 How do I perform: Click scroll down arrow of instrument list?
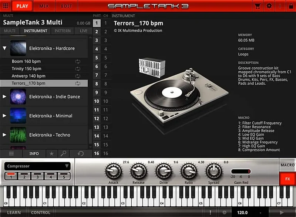pos(90,147)
